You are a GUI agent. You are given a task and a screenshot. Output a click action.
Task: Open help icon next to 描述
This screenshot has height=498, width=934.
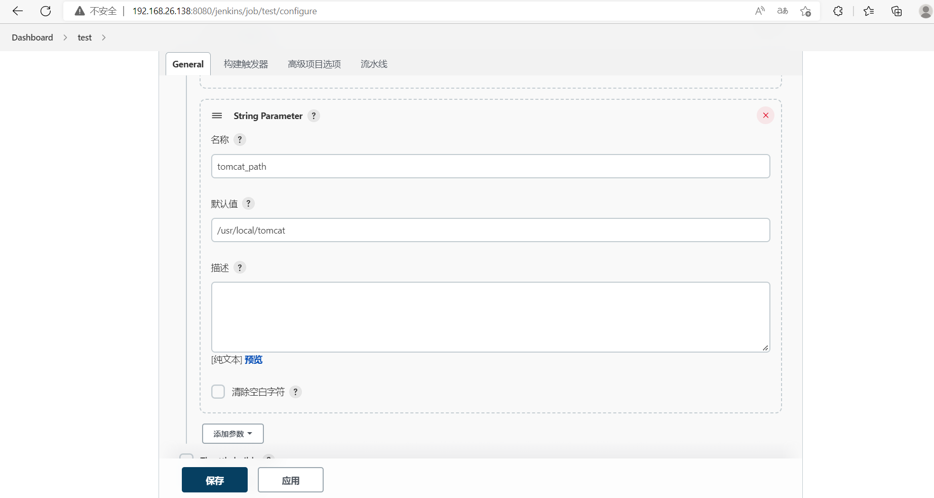tap(240, 267)
